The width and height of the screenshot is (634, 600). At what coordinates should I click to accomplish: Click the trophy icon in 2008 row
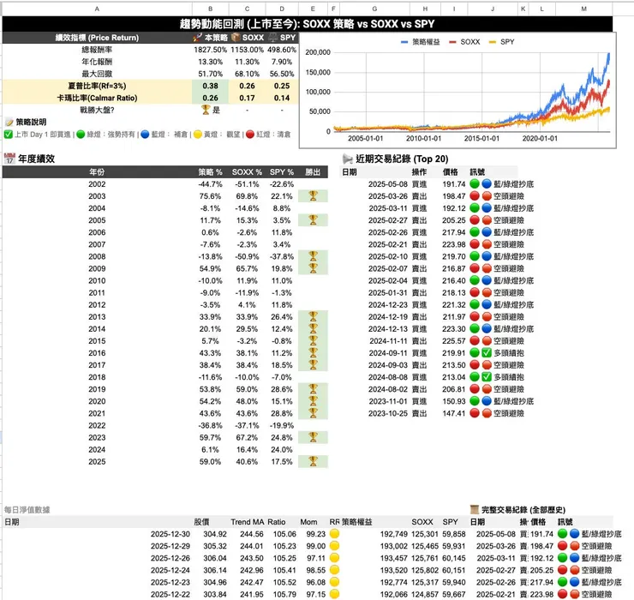(313, 256)
